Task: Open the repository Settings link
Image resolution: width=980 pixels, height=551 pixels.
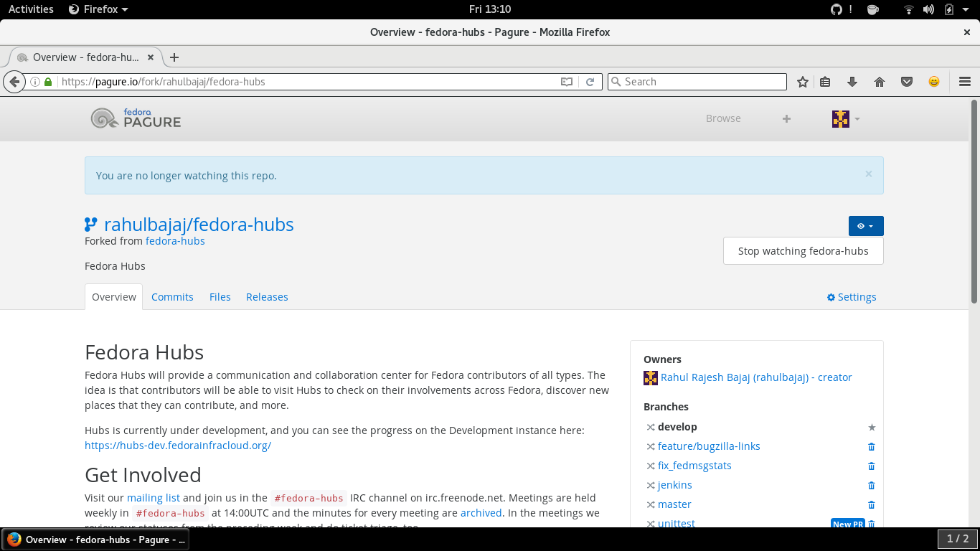Action: 852,297
